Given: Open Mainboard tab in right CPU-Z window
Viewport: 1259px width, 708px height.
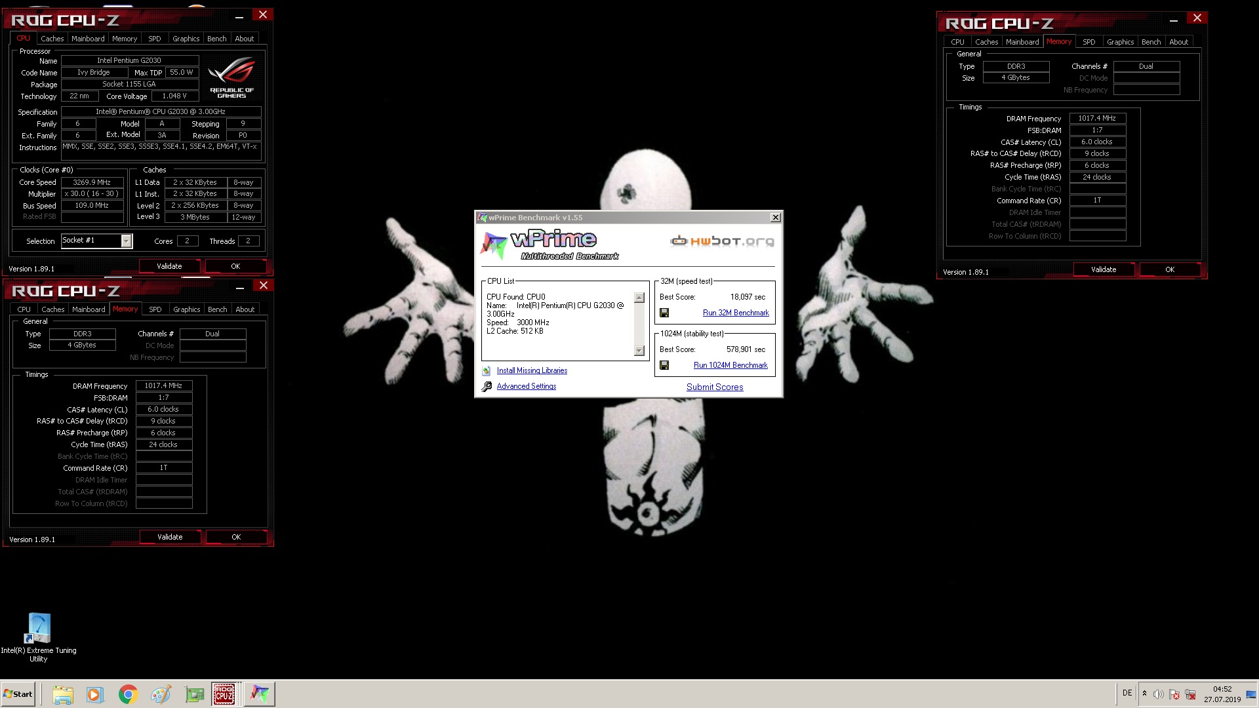Looking at the screenshot, I should 1022,42.
